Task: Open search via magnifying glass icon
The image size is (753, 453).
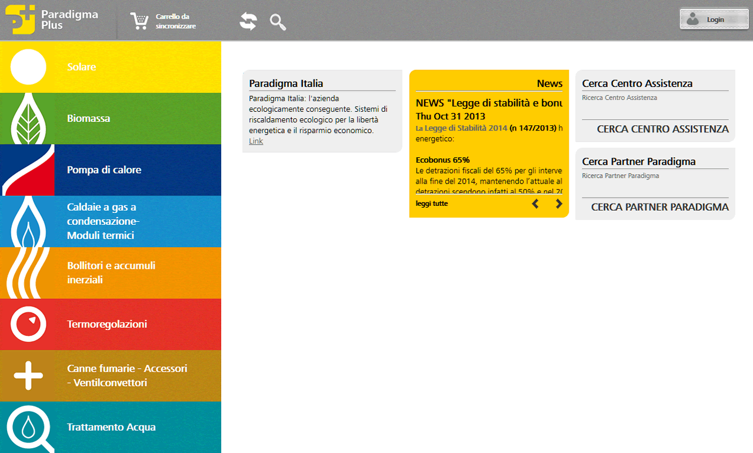Action: click(x=278, y=22)
